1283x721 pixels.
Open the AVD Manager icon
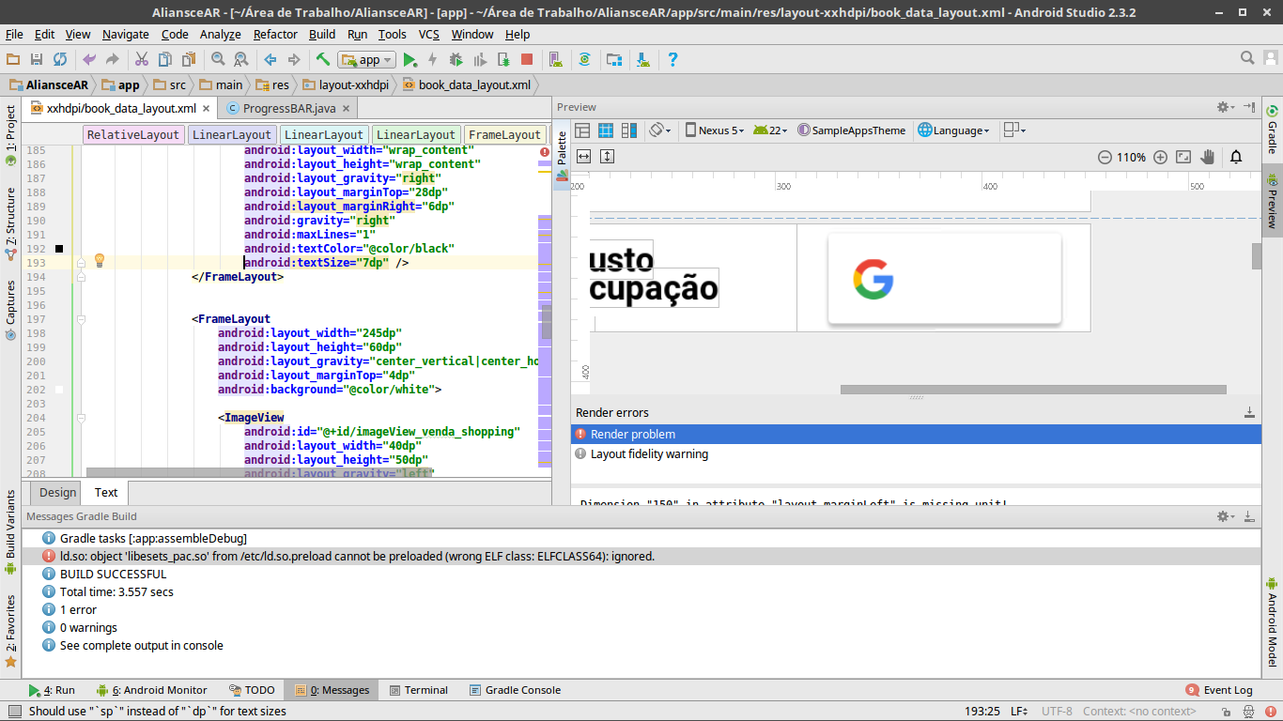[555, 59]
